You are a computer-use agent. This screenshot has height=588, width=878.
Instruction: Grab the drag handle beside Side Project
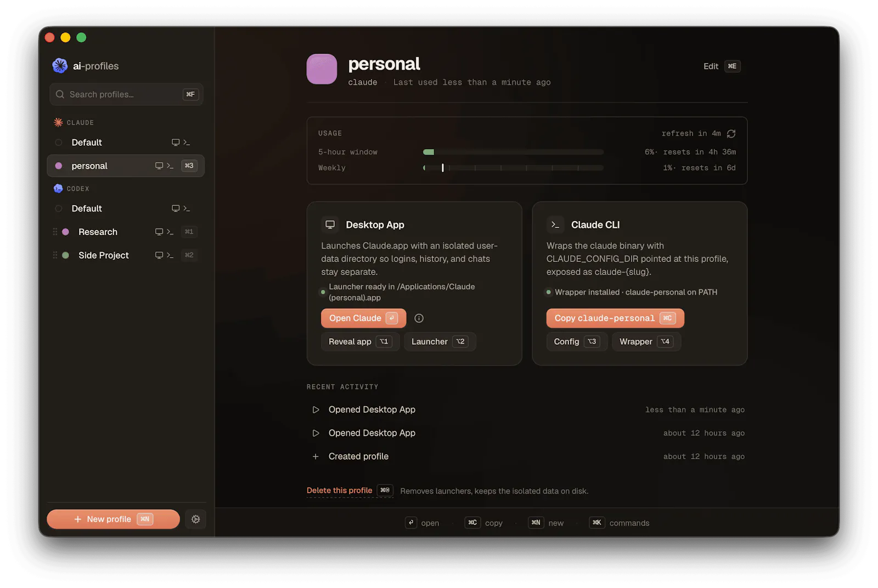(x=55, y=255)
